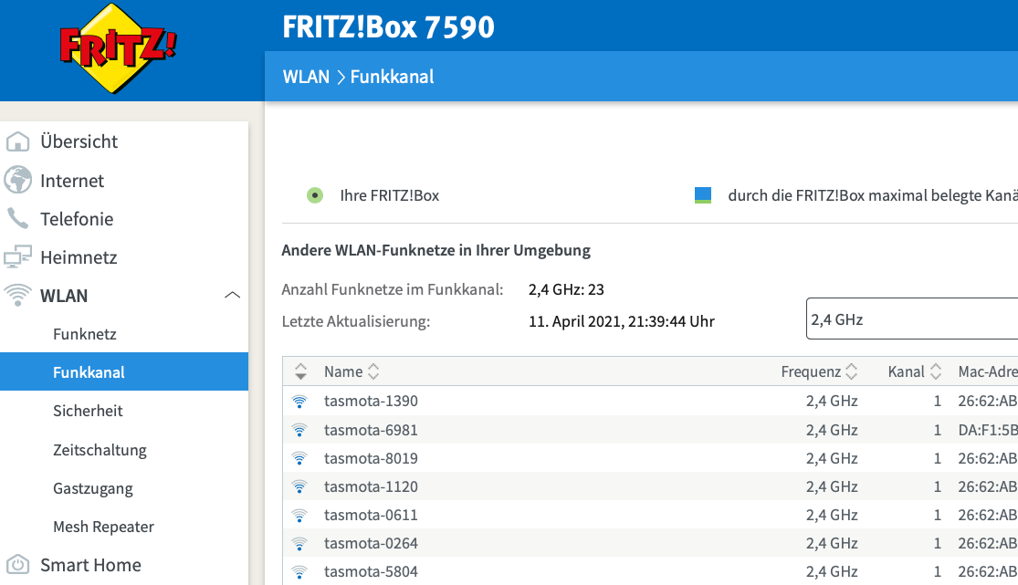1018x585 pixels.
Task: Click MAC address DA:F1:5B of tasmota-6981
Action: coord(988,430)
